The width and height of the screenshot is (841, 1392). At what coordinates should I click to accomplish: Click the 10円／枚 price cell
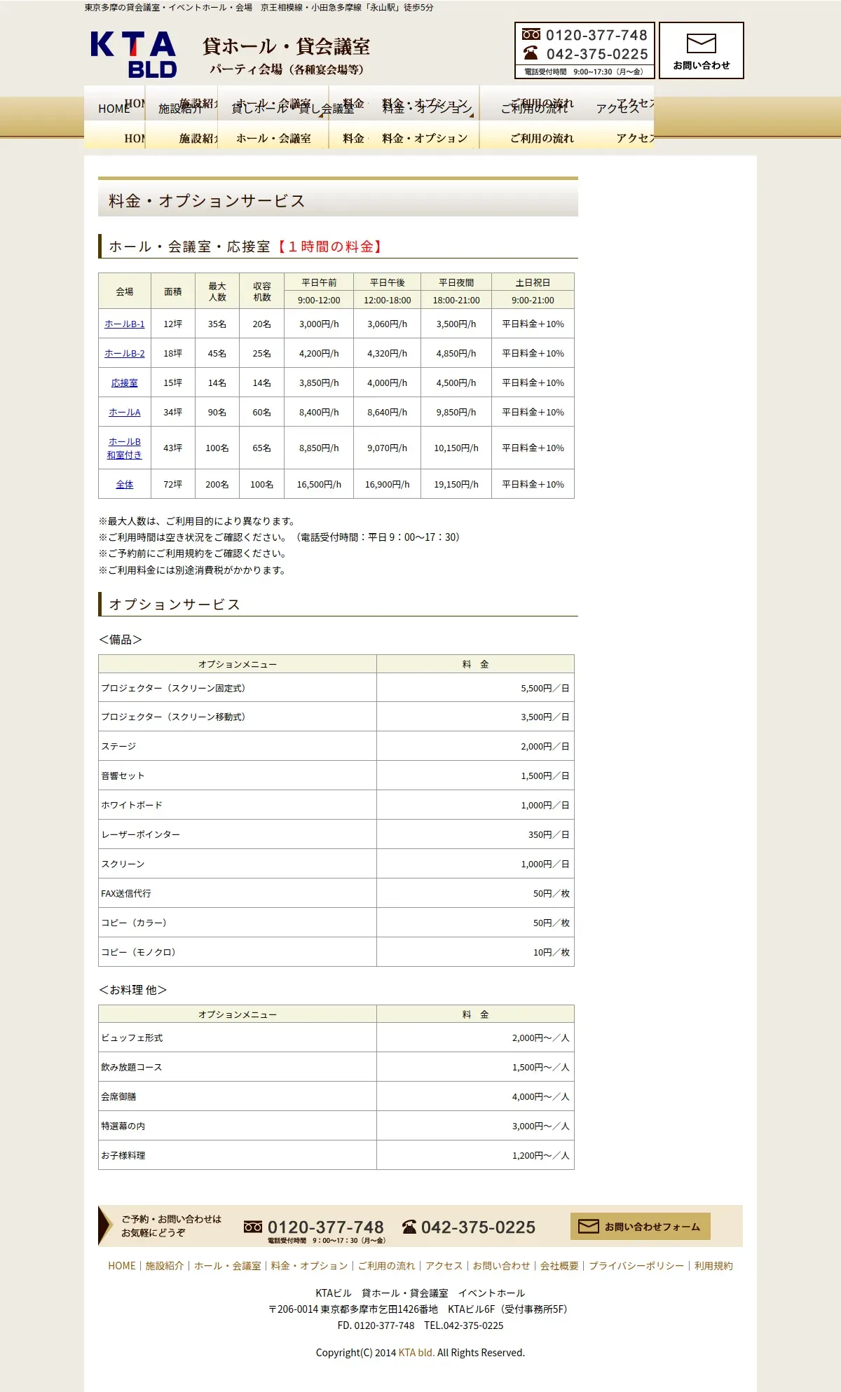[475, 952]
